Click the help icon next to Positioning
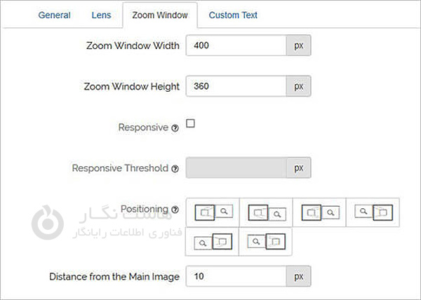This screenshot has width=421, height=300. pyautogui.click(x=175, y=210)
